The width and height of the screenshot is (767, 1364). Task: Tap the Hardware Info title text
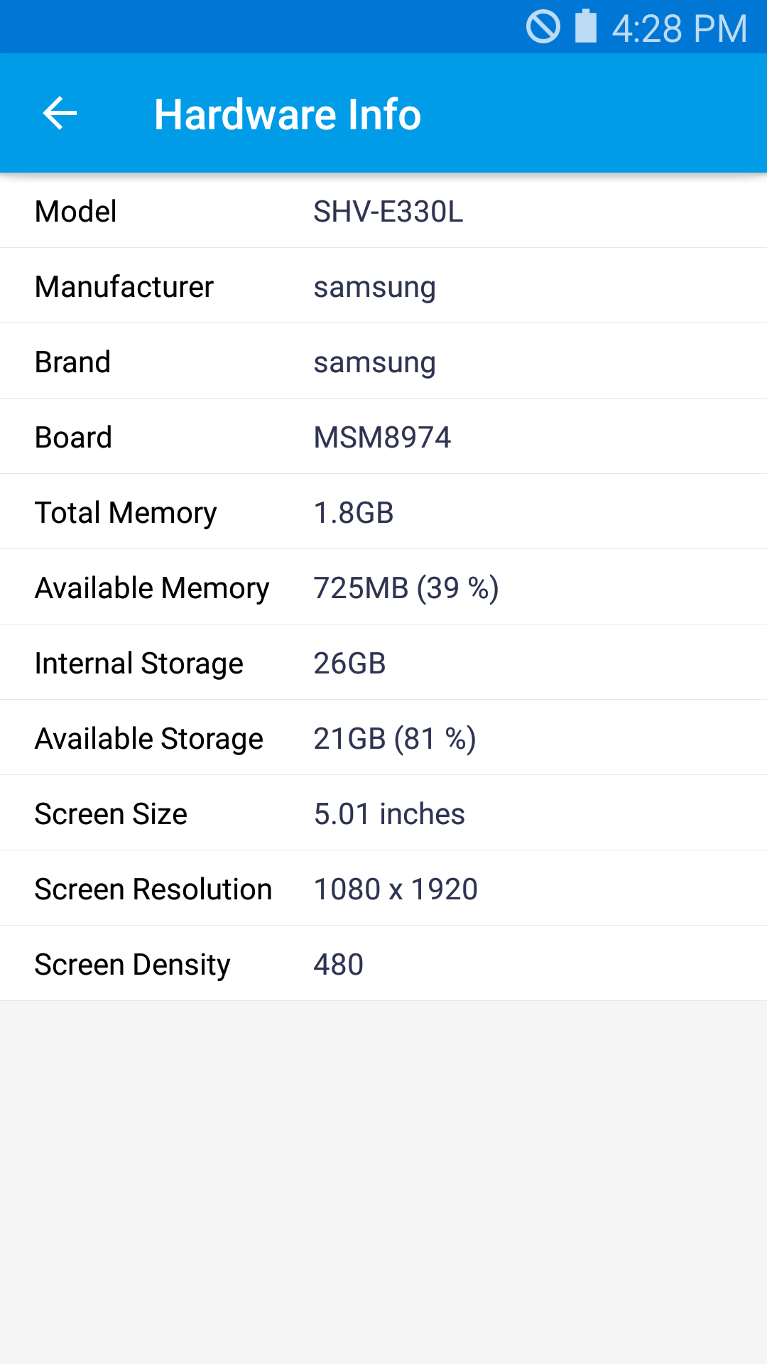click(x=287, y=114)
